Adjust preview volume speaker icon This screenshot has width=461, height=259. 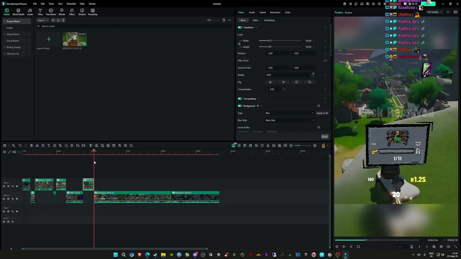point(448,247)
